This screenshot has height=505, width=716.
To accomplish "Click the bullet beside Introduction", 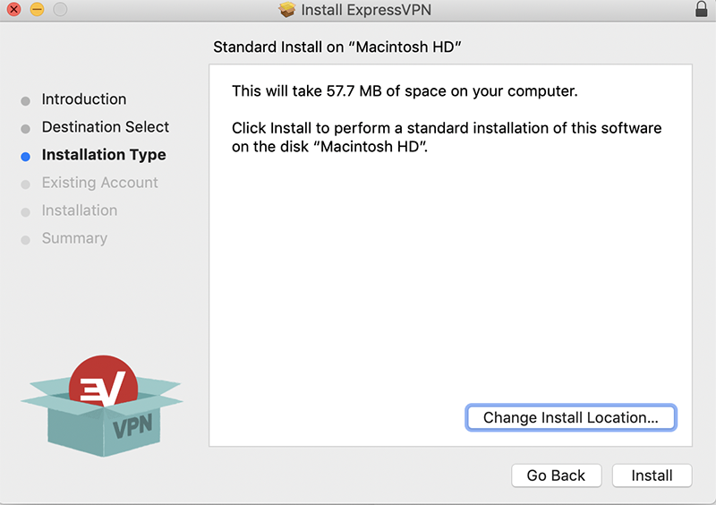I will pyautogui.click(x=26, y=101).
